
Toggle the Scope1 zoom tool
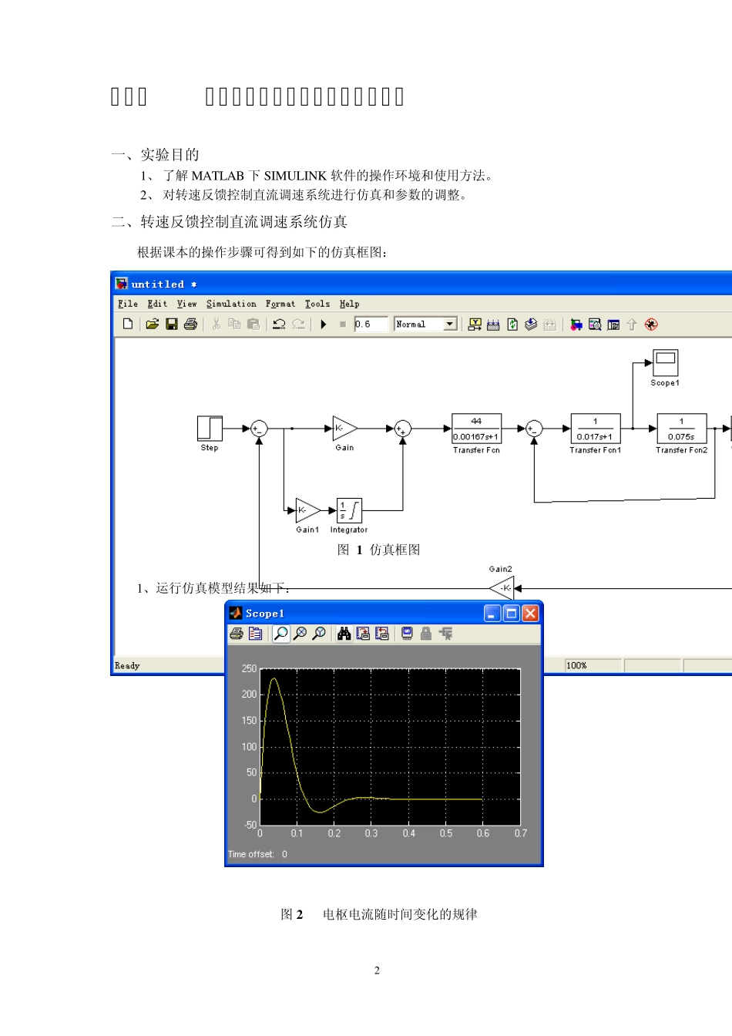(x=281, y=634)
